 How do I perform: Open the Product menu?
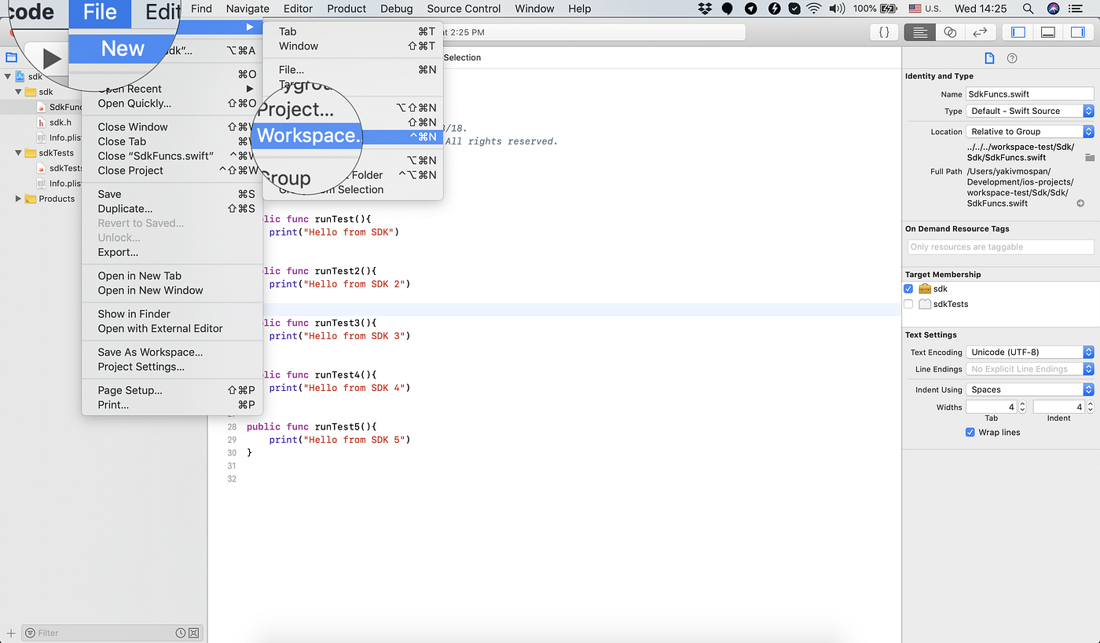[346, 9]
